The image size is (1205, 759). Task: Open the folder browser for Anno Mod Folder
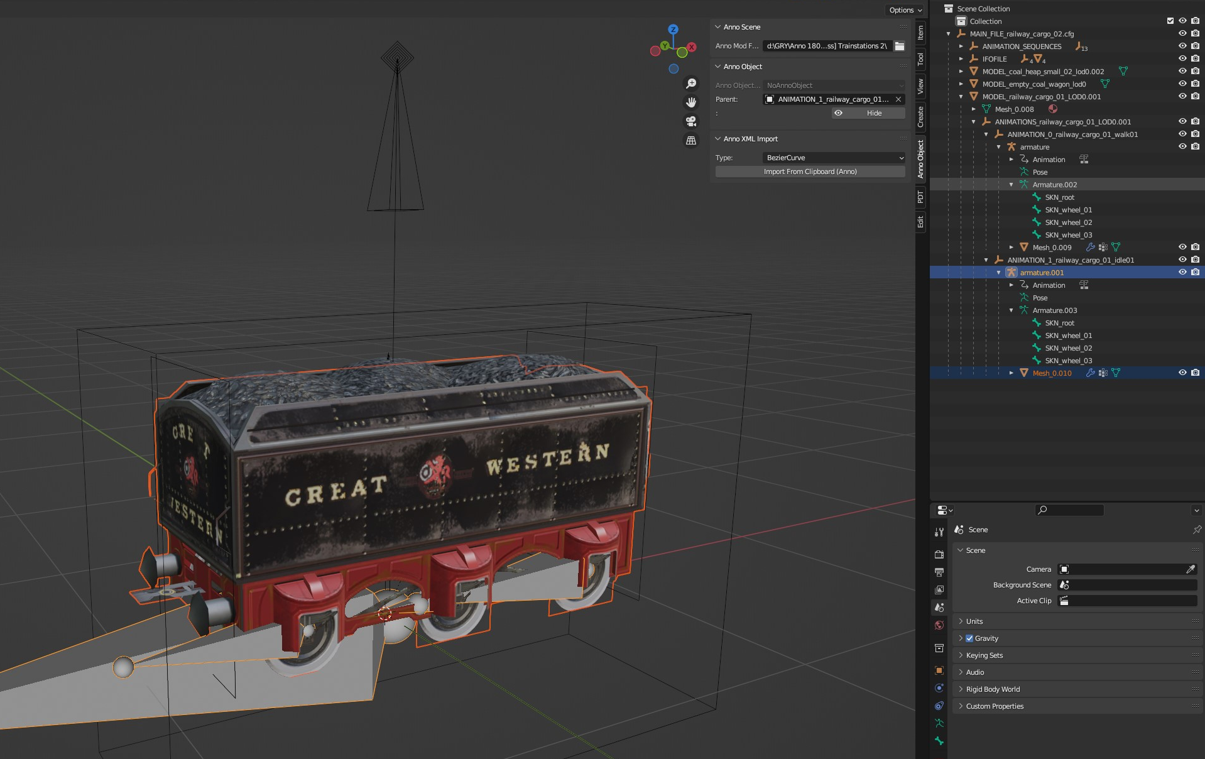pyautogui.click(x=900, y=46)
